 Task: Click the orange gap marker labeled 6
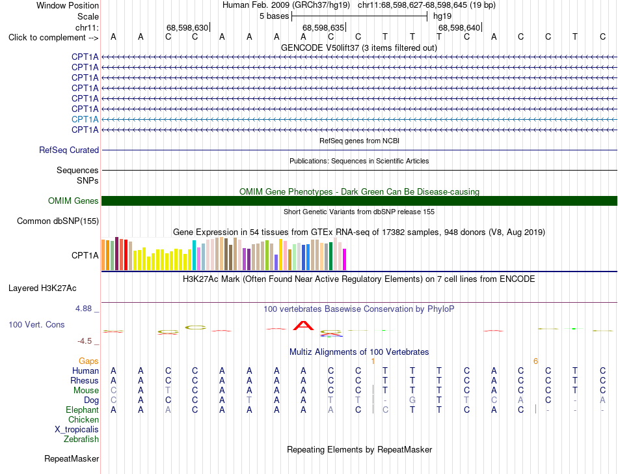[535, 361]
